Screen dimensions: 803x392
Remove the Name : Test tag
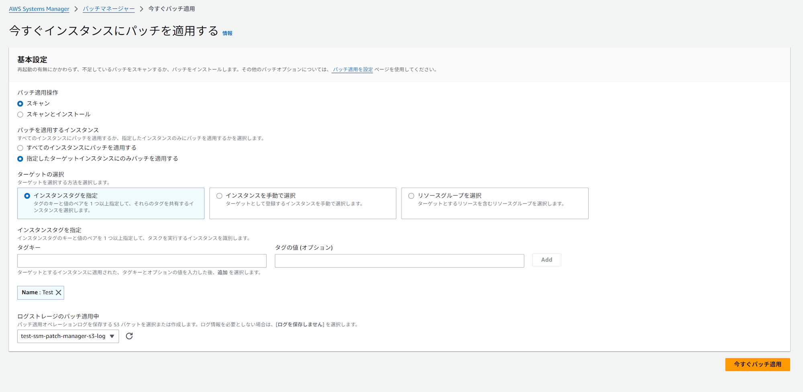click(59, 292)
